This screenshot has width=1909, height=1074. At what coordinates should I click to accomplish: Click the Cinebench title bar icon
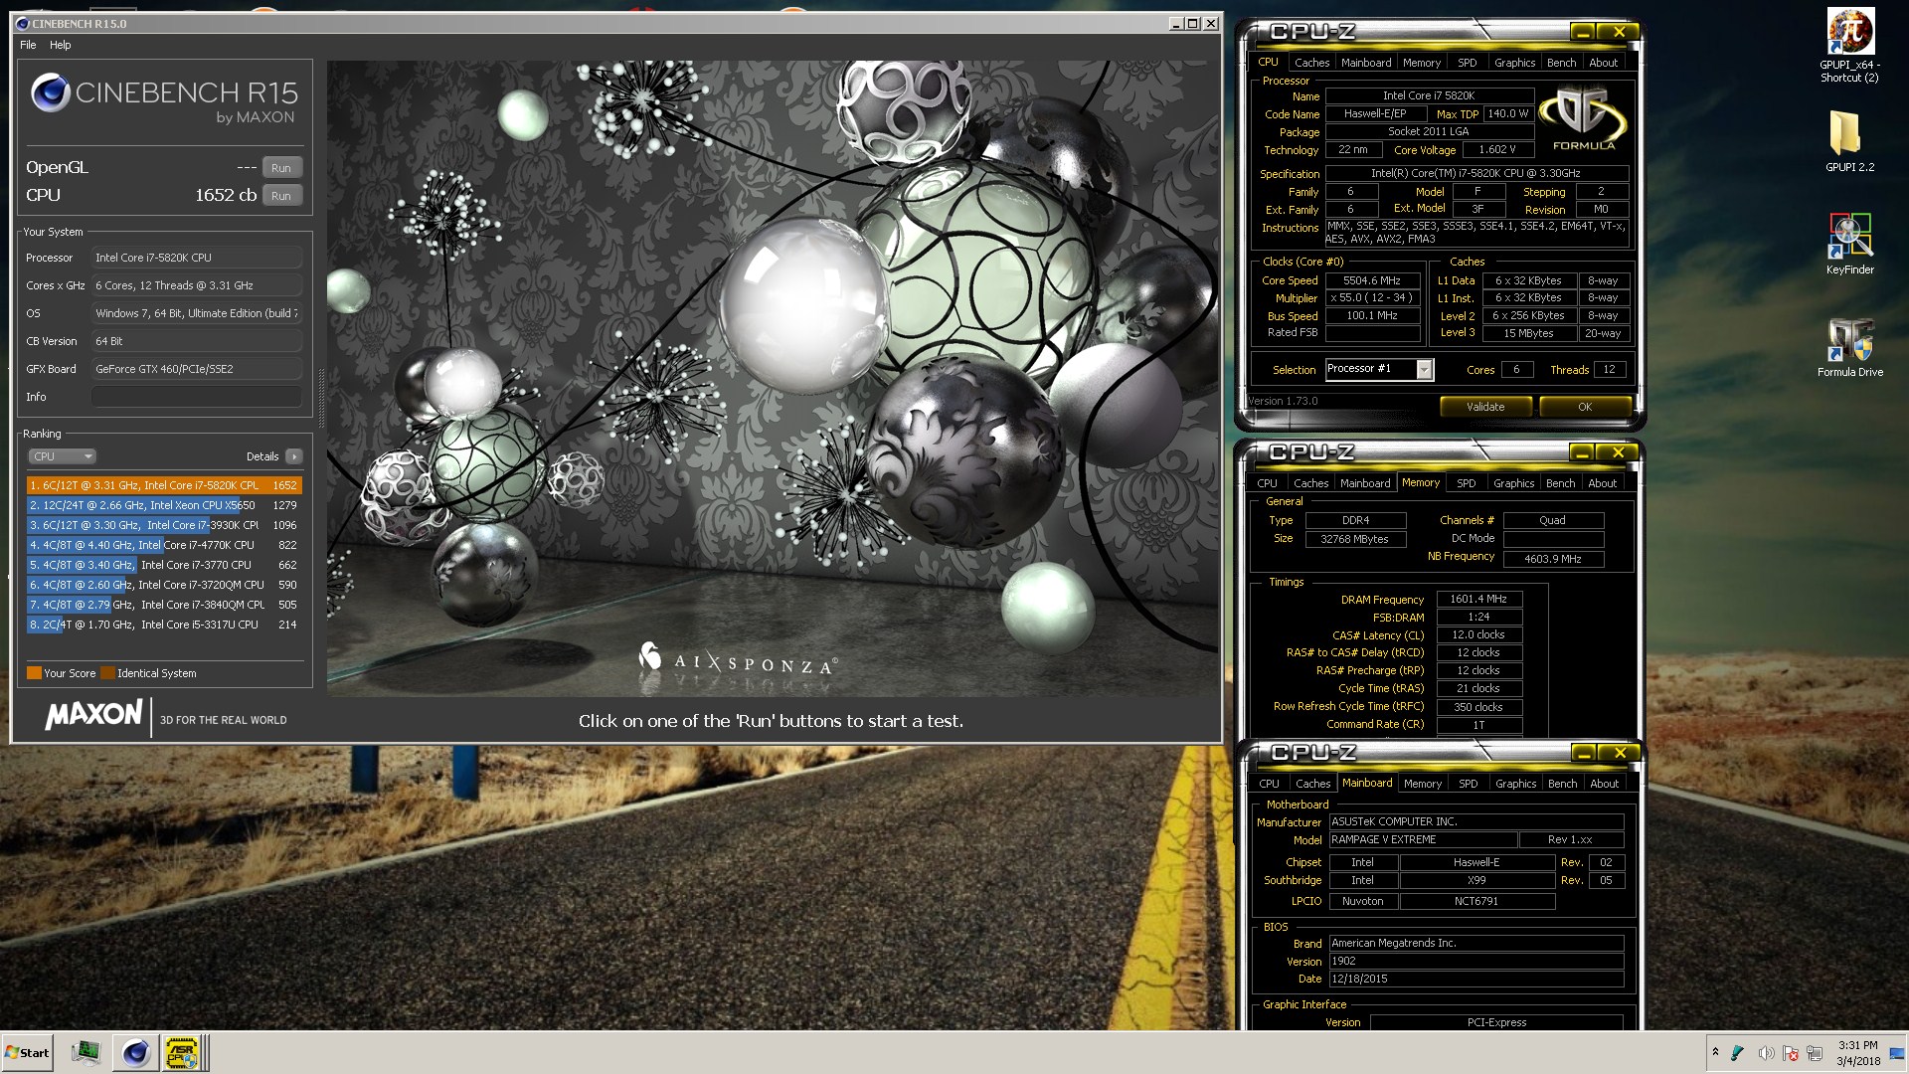(23, 23)
